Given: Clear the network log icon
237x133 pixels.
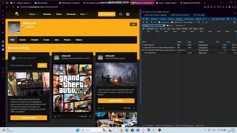Looking at the screenshot, I should [147, 22].
